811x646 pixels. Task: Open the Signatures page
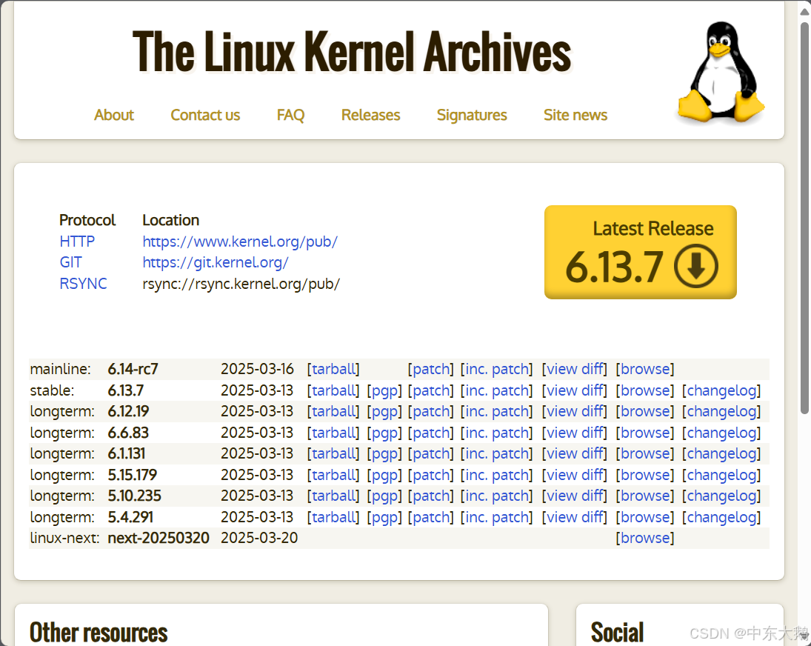coord(472,115)
